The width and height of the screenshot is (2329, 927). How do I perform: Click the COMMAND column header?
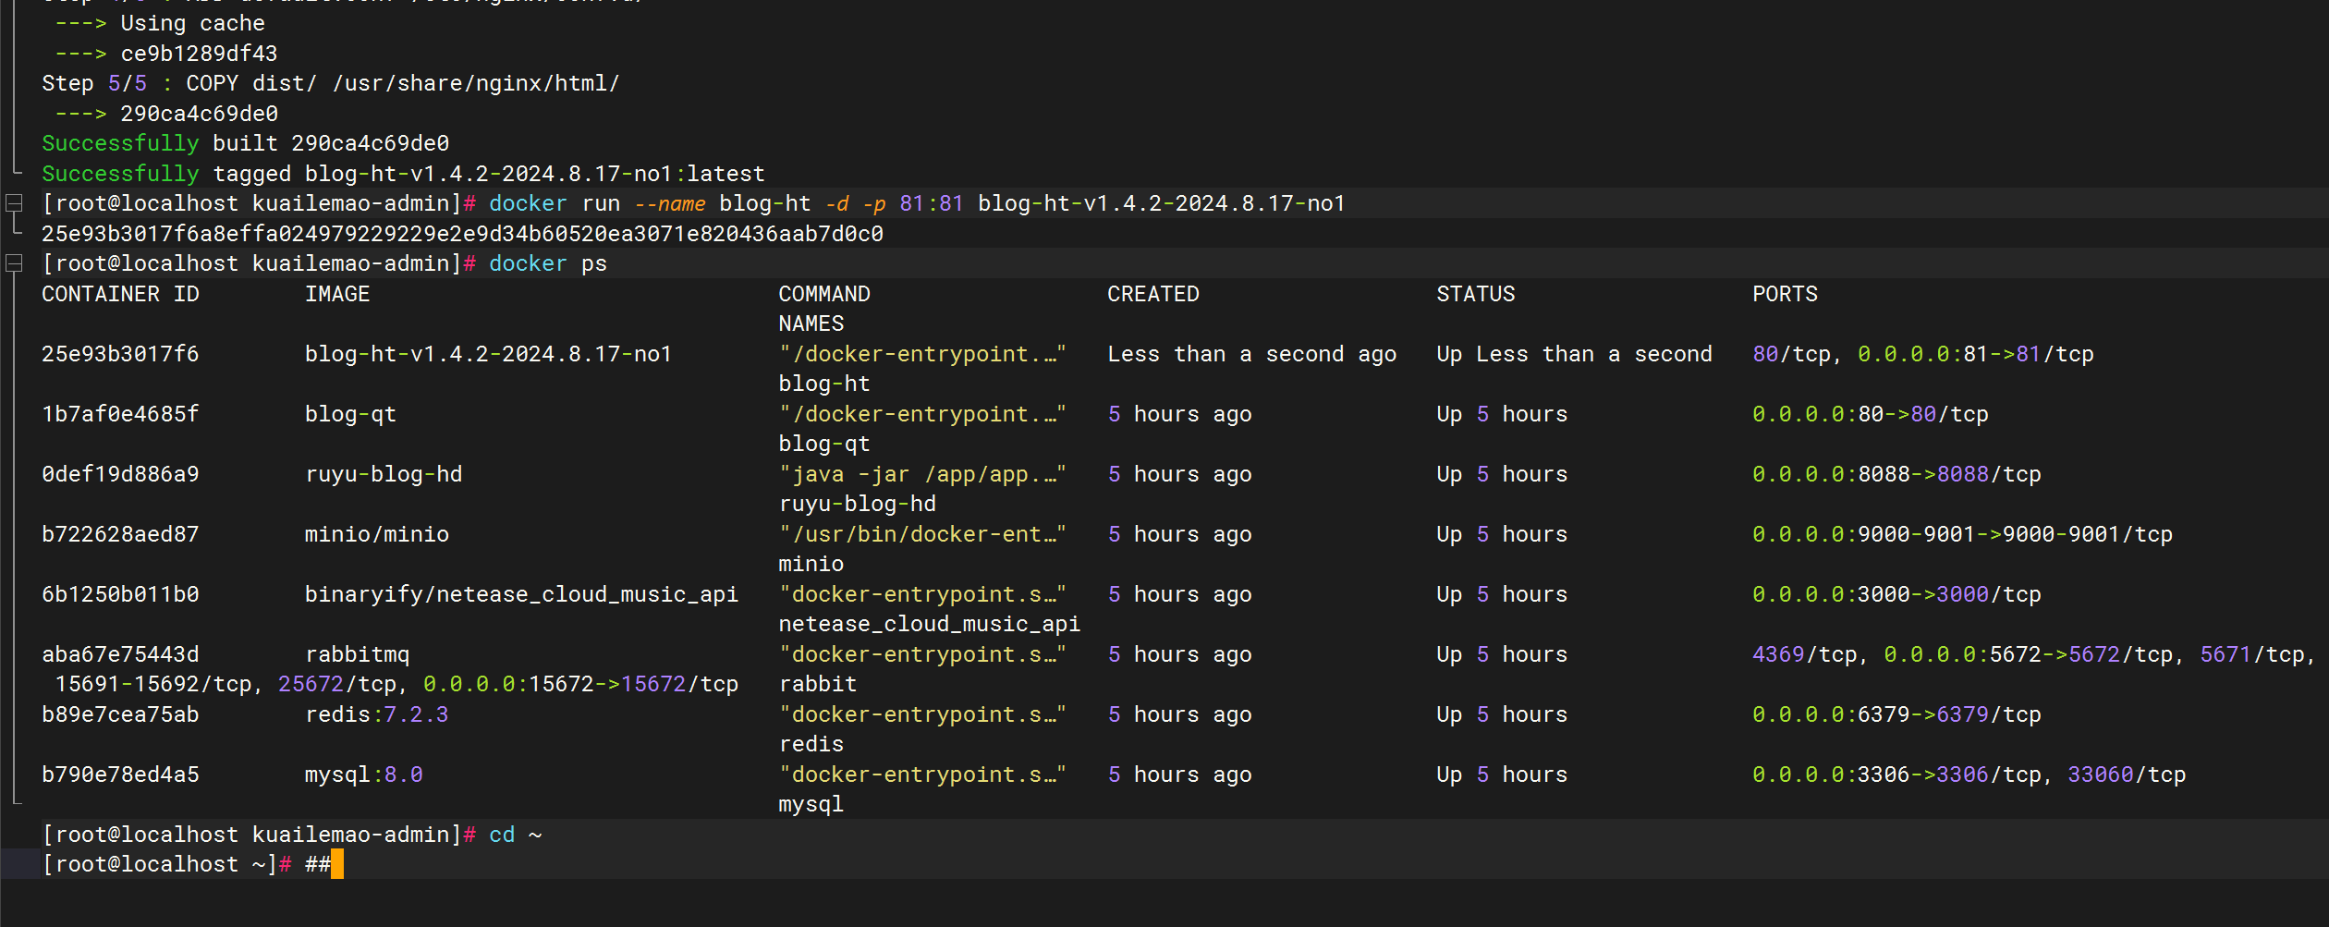point(824,294)
